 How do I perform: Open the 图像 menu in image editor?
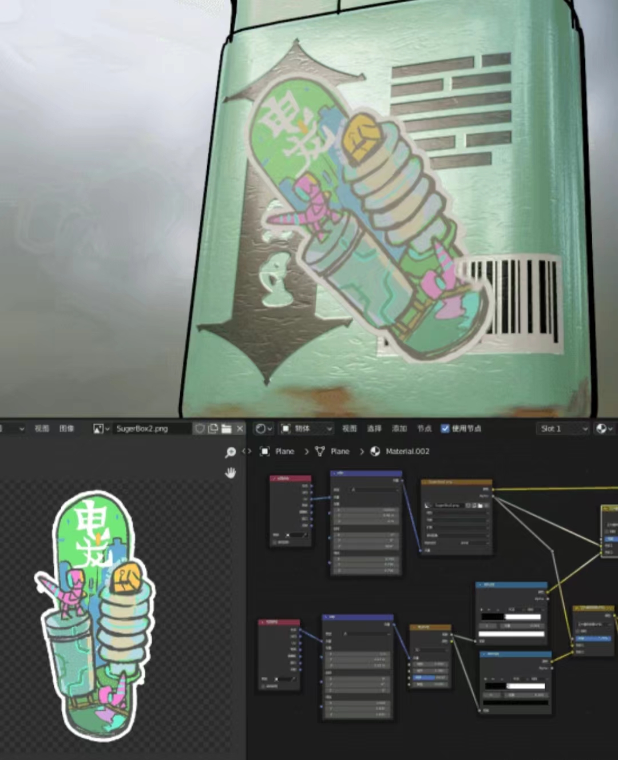[x=66, y=428]
